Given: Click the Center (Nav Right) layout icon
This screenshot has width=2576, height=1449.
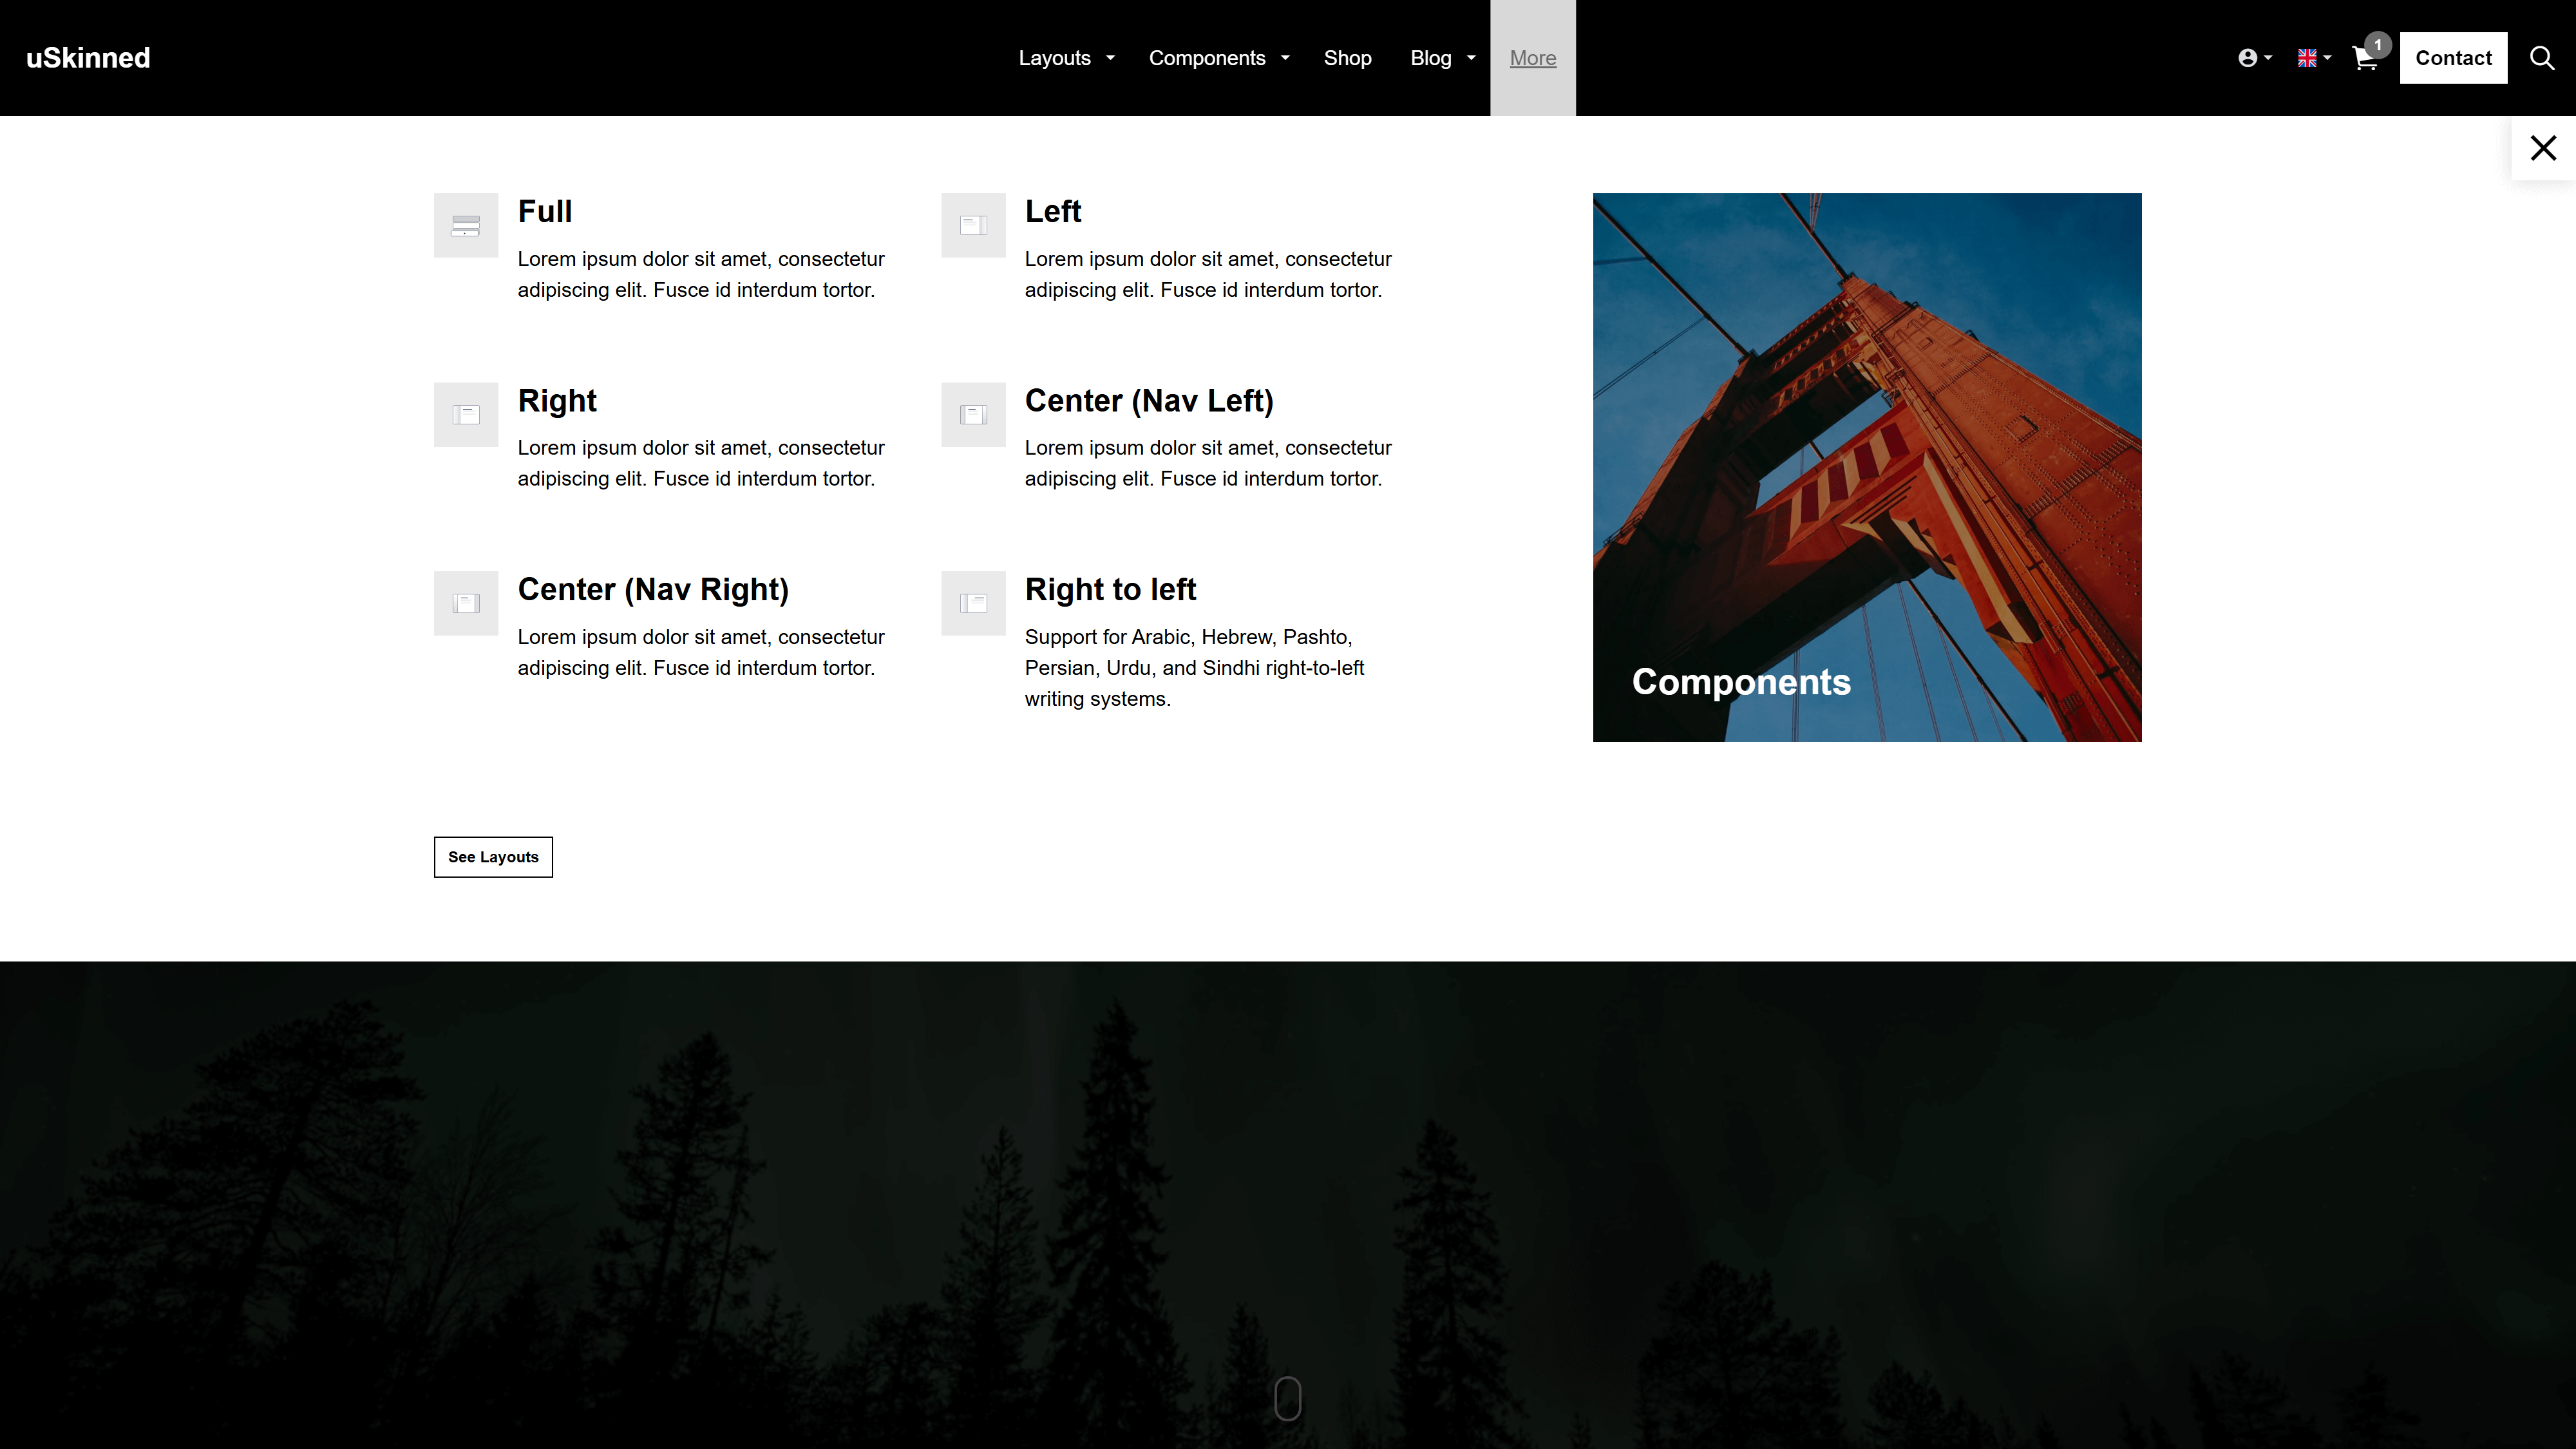Looking at the screenshot, I should (465, 603).
